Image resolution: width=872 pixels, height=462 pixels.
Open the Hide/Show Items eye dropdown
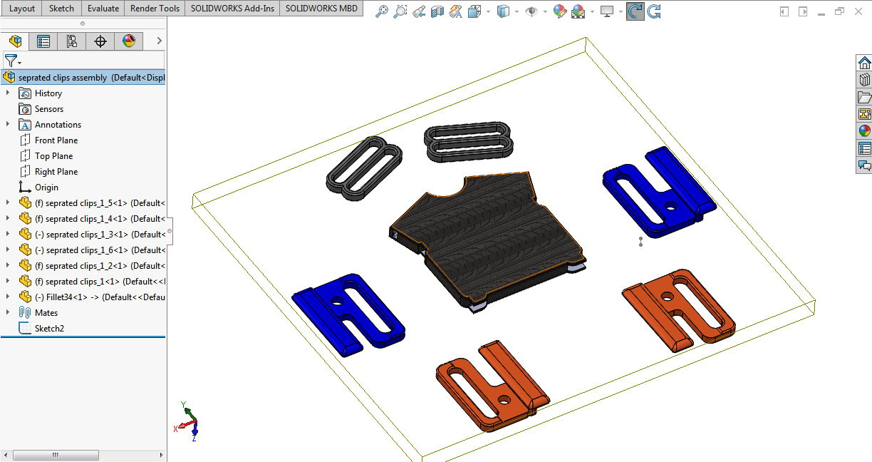pos(545,11)
